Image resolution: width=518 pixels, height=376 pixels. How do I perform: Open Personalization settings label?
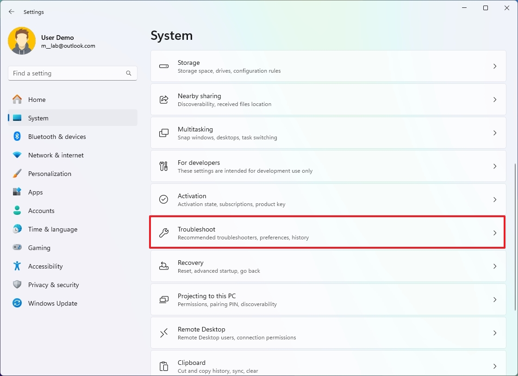(x=50, y=174)
